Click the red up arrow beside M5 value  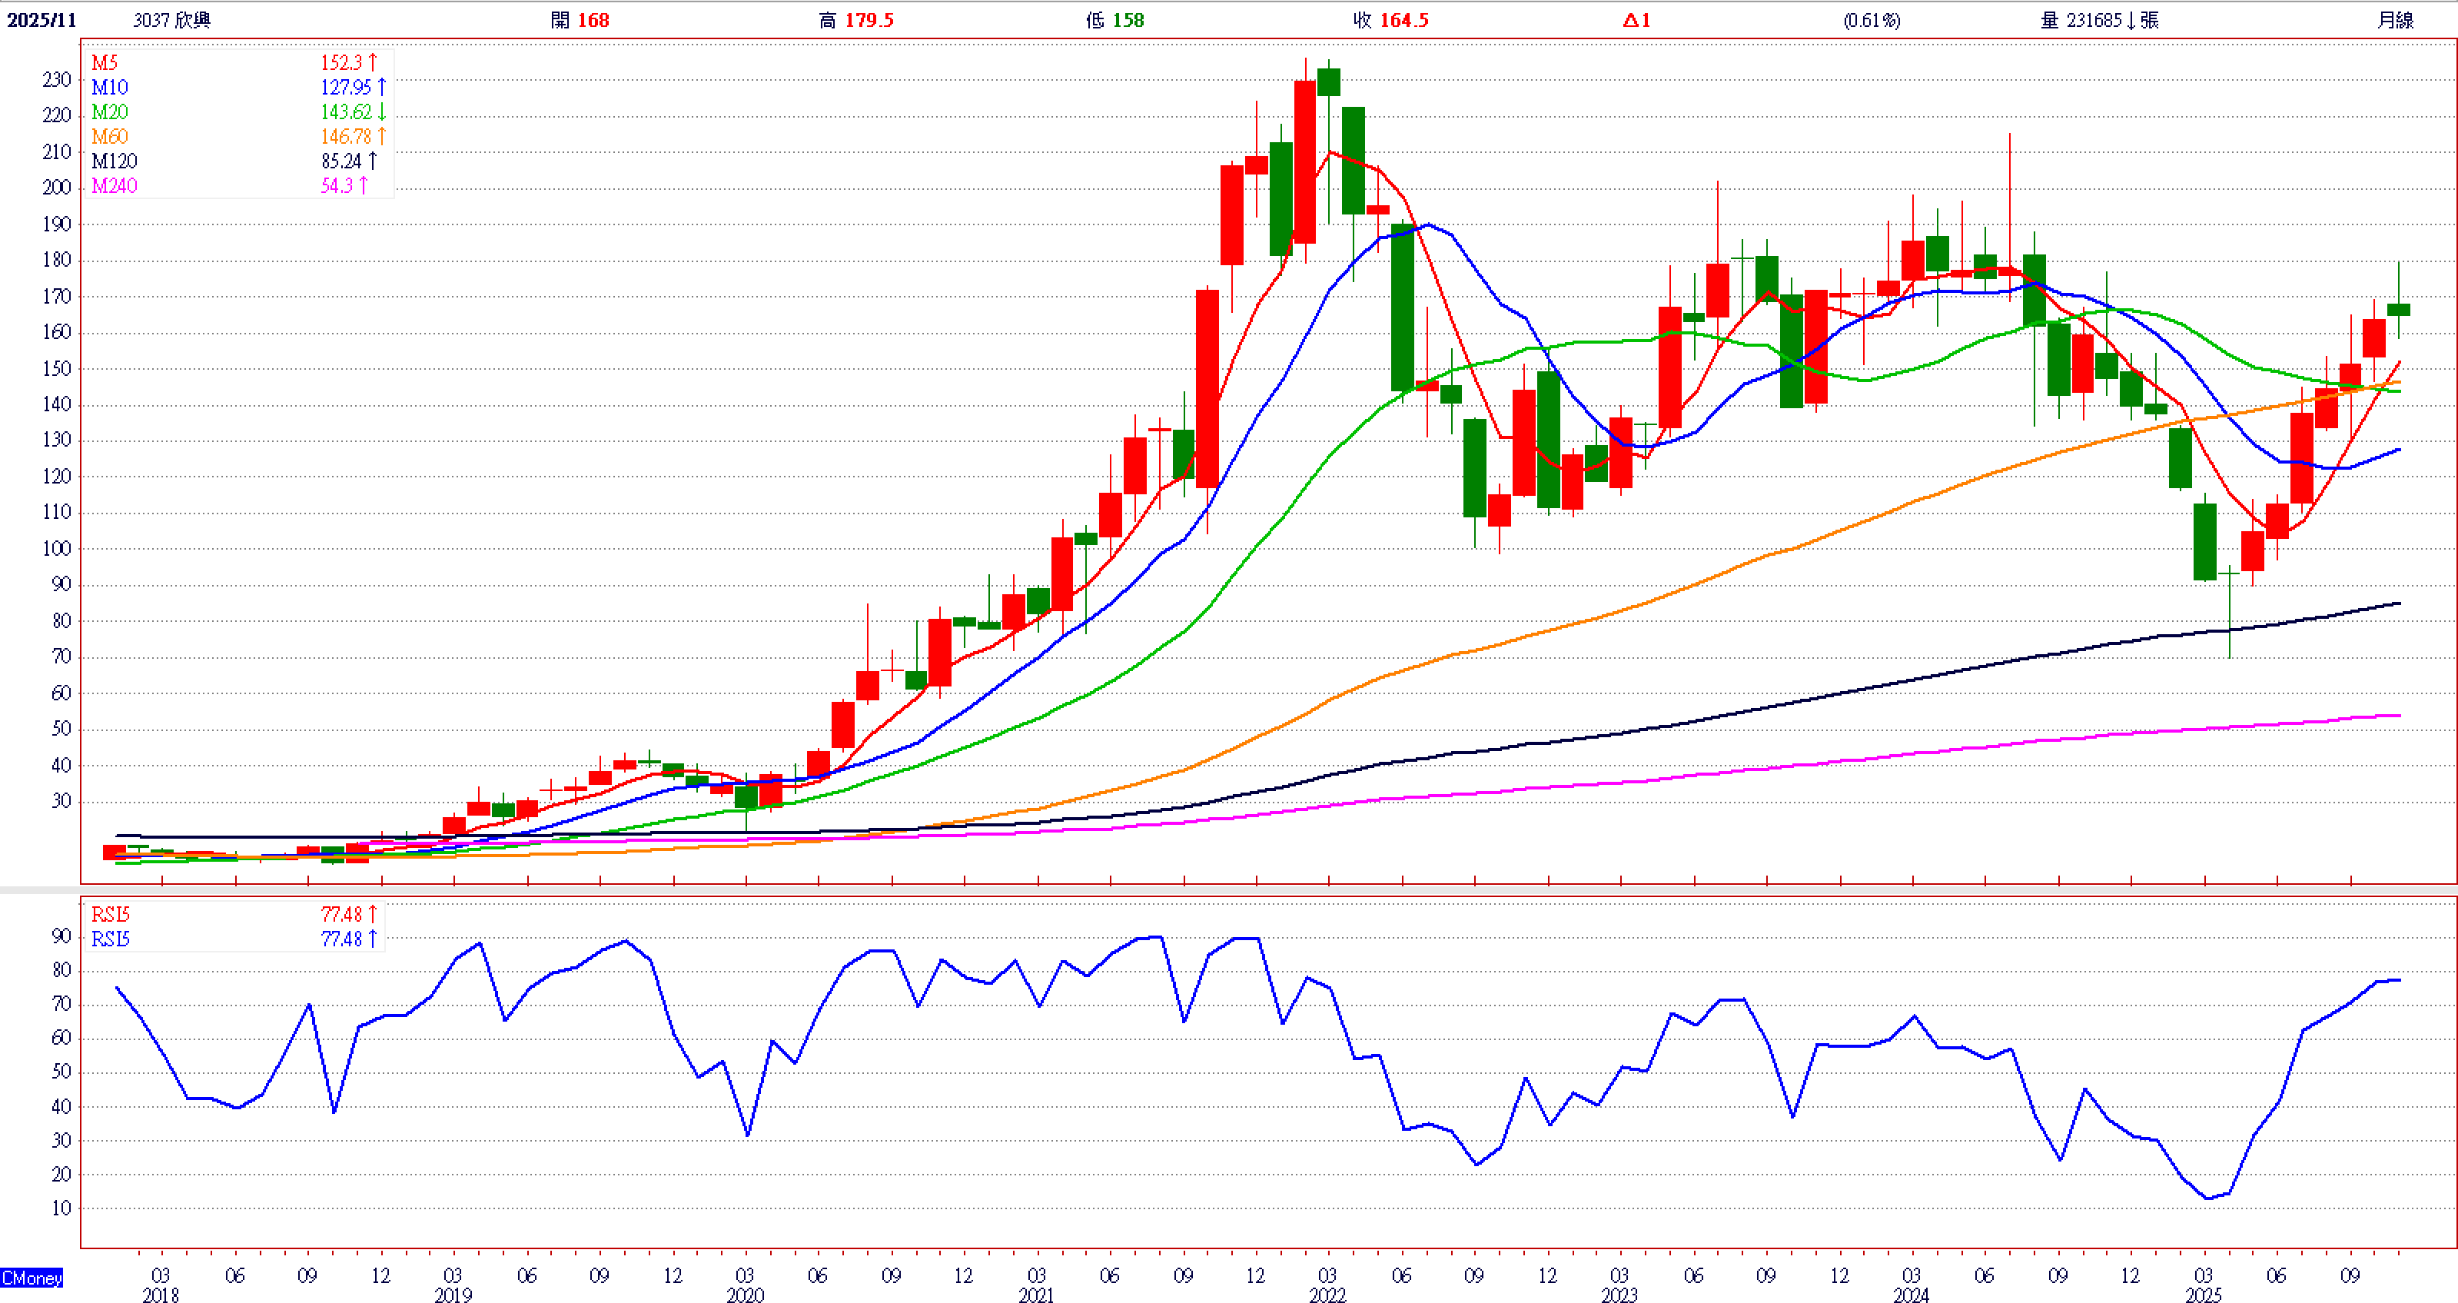click(373, 63)
